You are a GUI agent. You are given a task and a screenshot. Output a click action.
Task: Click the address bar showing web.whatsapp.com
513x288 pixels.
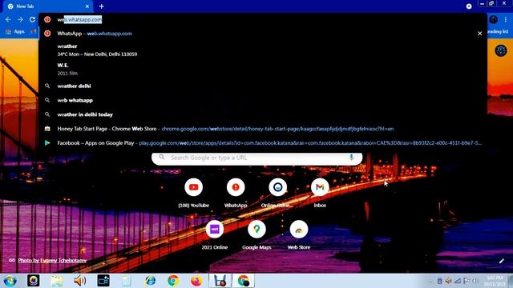pyautogui.click(x=262, y=19)
